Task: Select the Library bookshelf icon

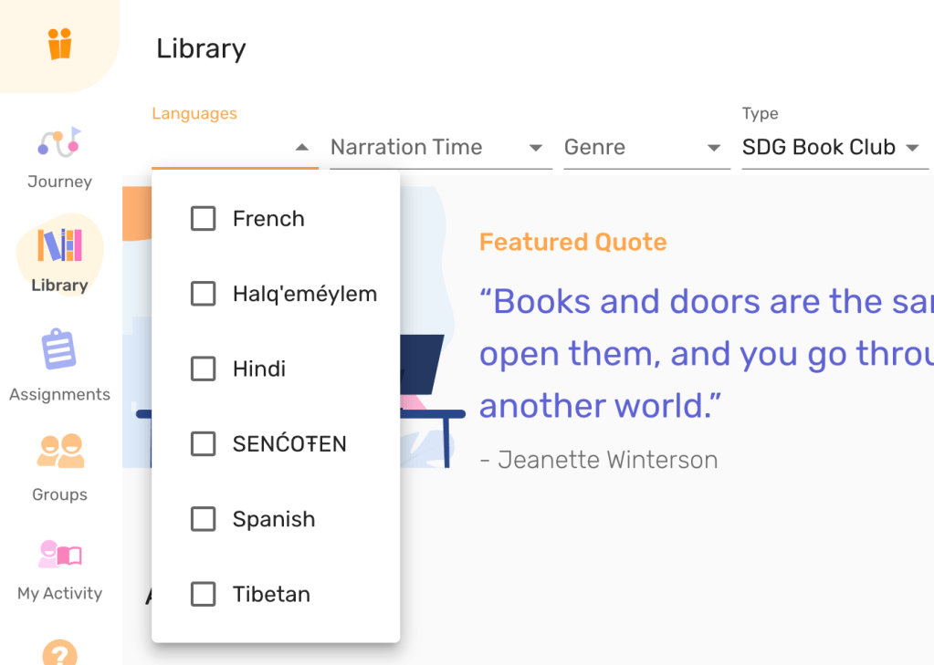Action: (x=59, y=244)
